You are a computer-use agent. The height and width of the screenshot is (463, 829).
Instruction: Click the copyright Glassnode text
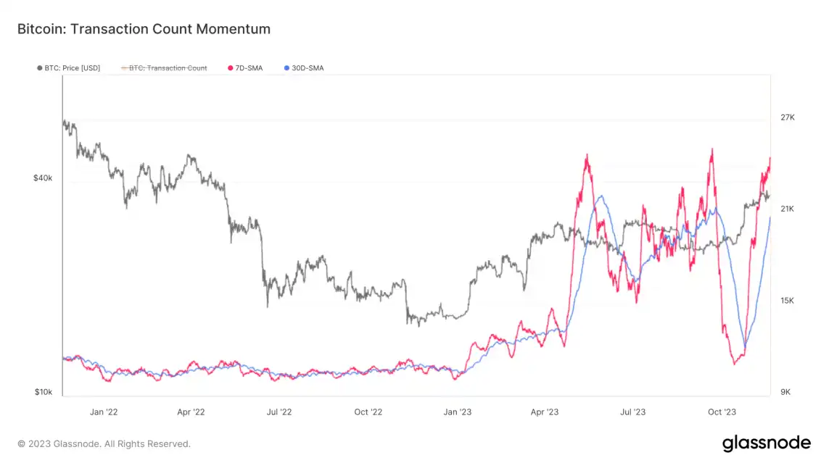click(104, 443)
